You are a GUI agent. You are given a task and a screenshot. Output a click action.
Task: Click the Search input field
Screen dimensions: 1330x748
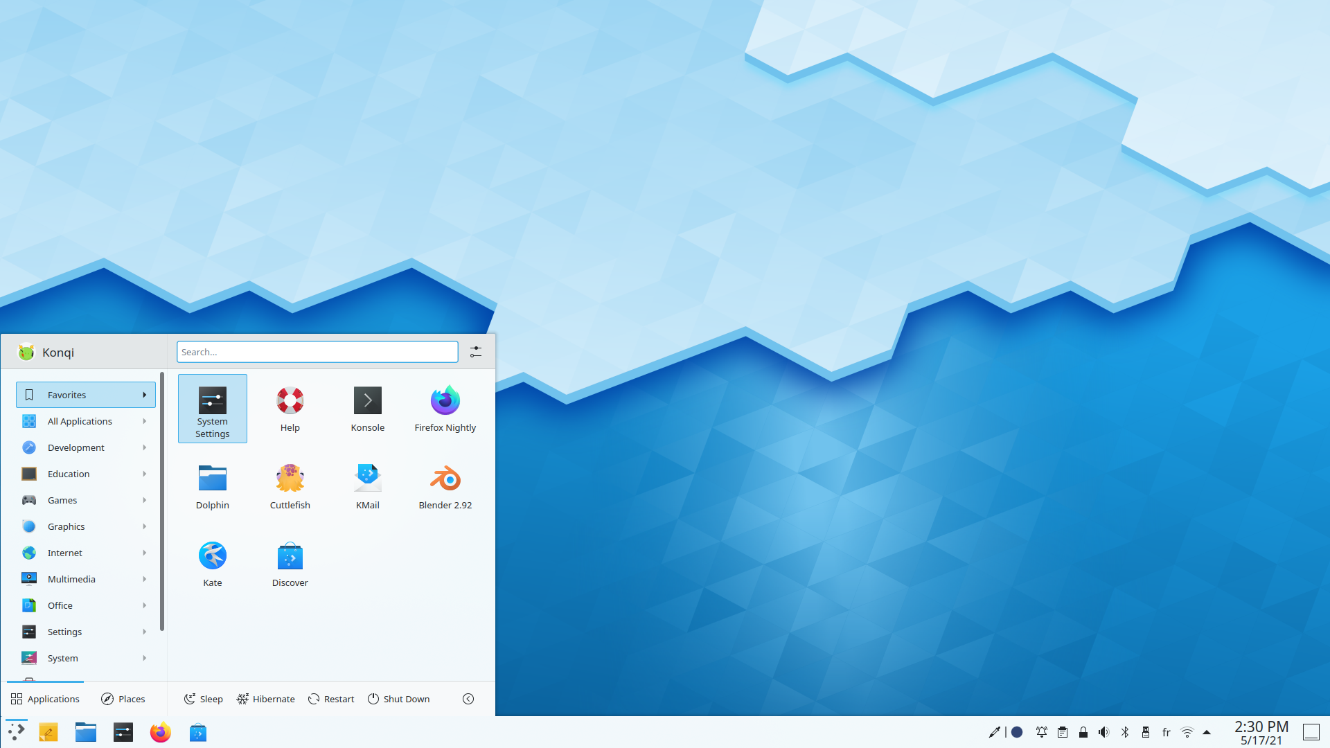coord(317,352)
